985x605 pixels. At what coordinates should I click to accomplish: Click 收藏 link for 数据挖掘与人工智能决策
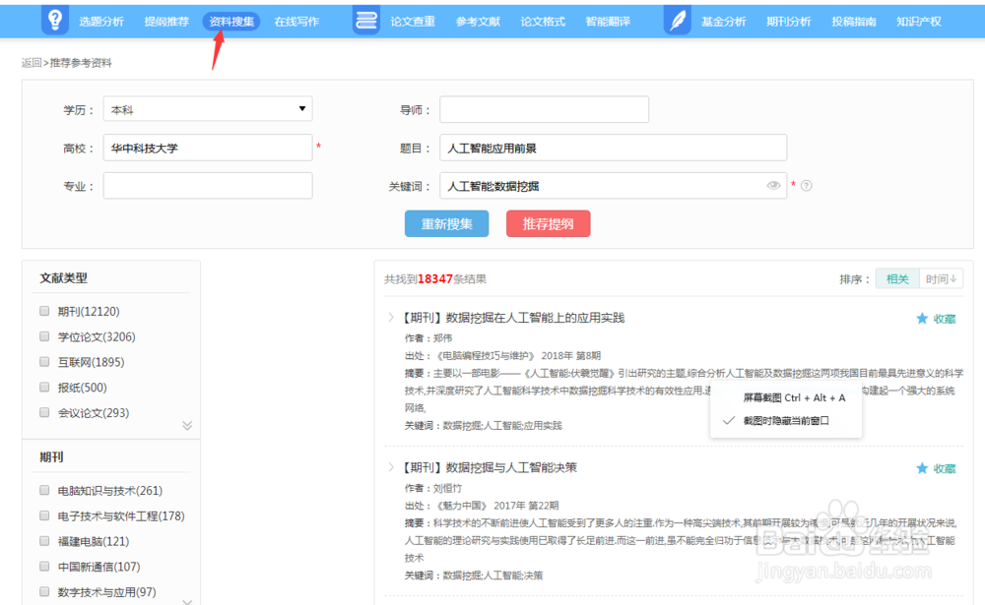(945, 469)
